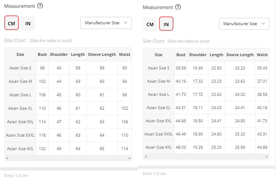
Task: Click right table's scroll-right arrow
Action: click(x=267, y=157)
